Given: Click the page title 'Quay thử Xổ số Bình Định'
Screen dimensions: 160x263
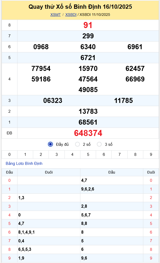Looking at the screenshot, I should 65,7.
